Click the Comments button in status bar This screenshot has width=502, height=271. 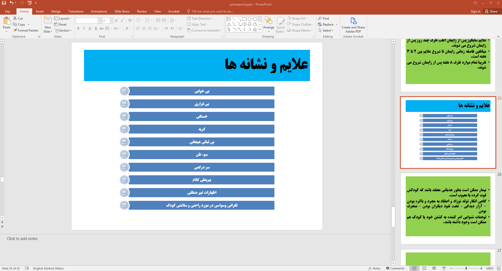395,268
